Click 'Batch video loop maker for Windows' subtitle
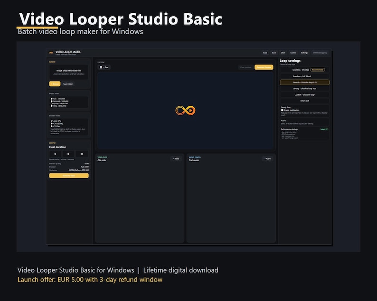This screenshot has height=301, width=377. [80, 31]
